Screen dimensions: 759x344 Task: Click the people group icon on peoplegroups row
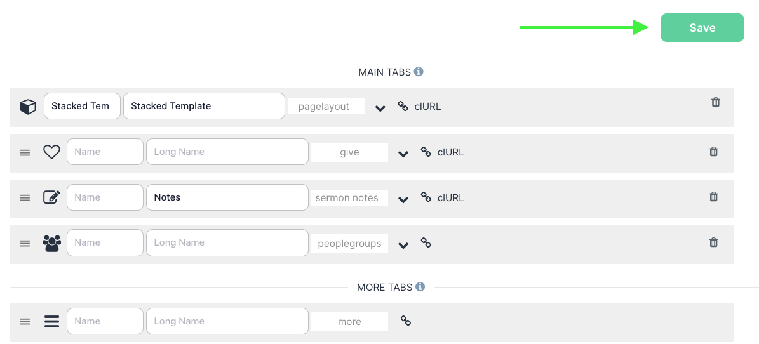point(51,243)
